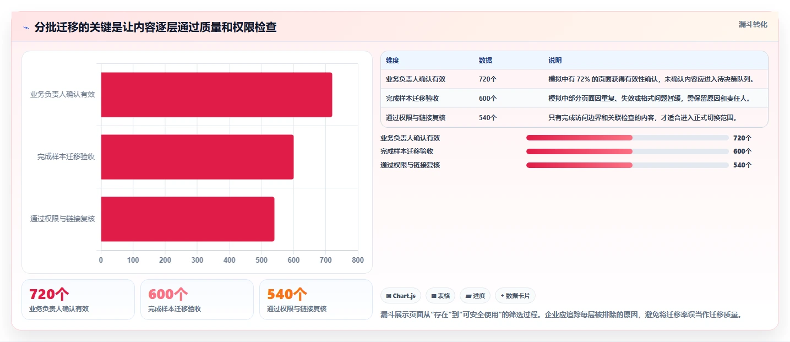Click the Chart.js chip icon
This screenshot has height=342, width=790.
pyautogui.click(x=389, y=296)
